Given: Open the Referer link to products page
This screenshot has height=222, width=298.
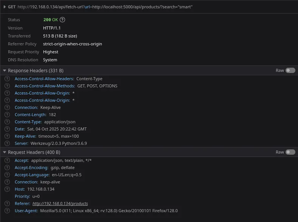Looking at the screenshot, I should [60, 203].
